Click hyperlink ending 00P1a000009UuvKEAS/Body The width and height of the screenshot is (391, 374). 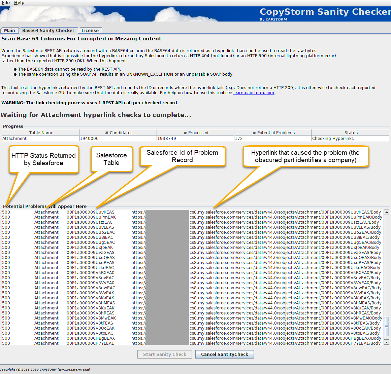(x=256, y=212)
